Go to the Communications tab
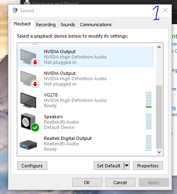Viewport: 177px width, 194px height. point(96,25)
